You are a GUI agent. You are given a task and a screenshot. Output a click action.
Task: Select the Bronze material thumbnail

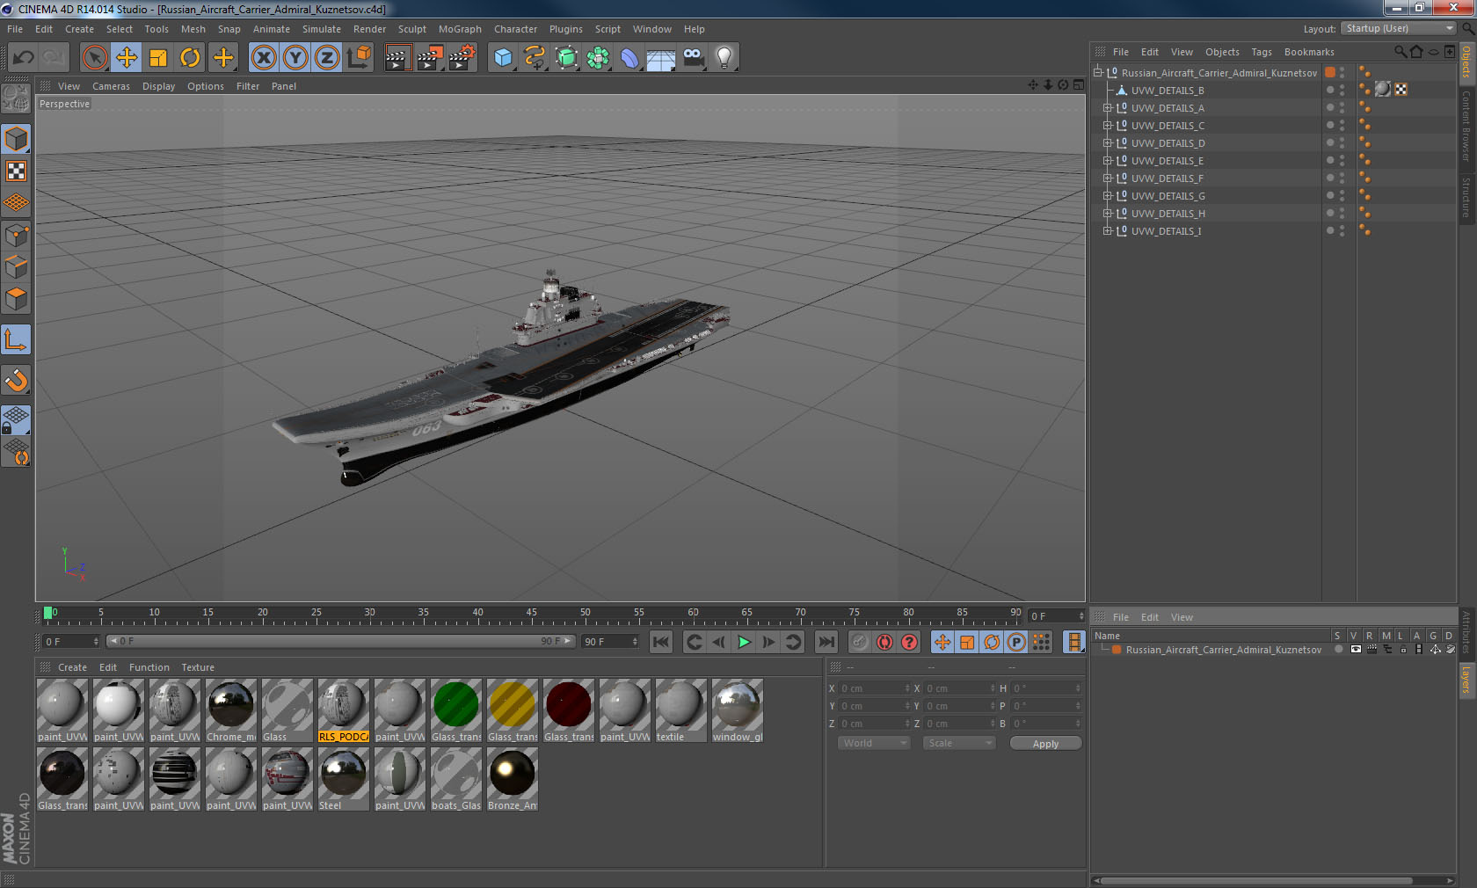point(512,779)
